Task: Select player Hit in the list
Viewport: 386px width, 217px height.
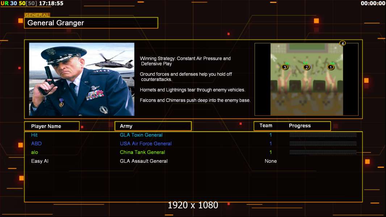Action: 34,135
